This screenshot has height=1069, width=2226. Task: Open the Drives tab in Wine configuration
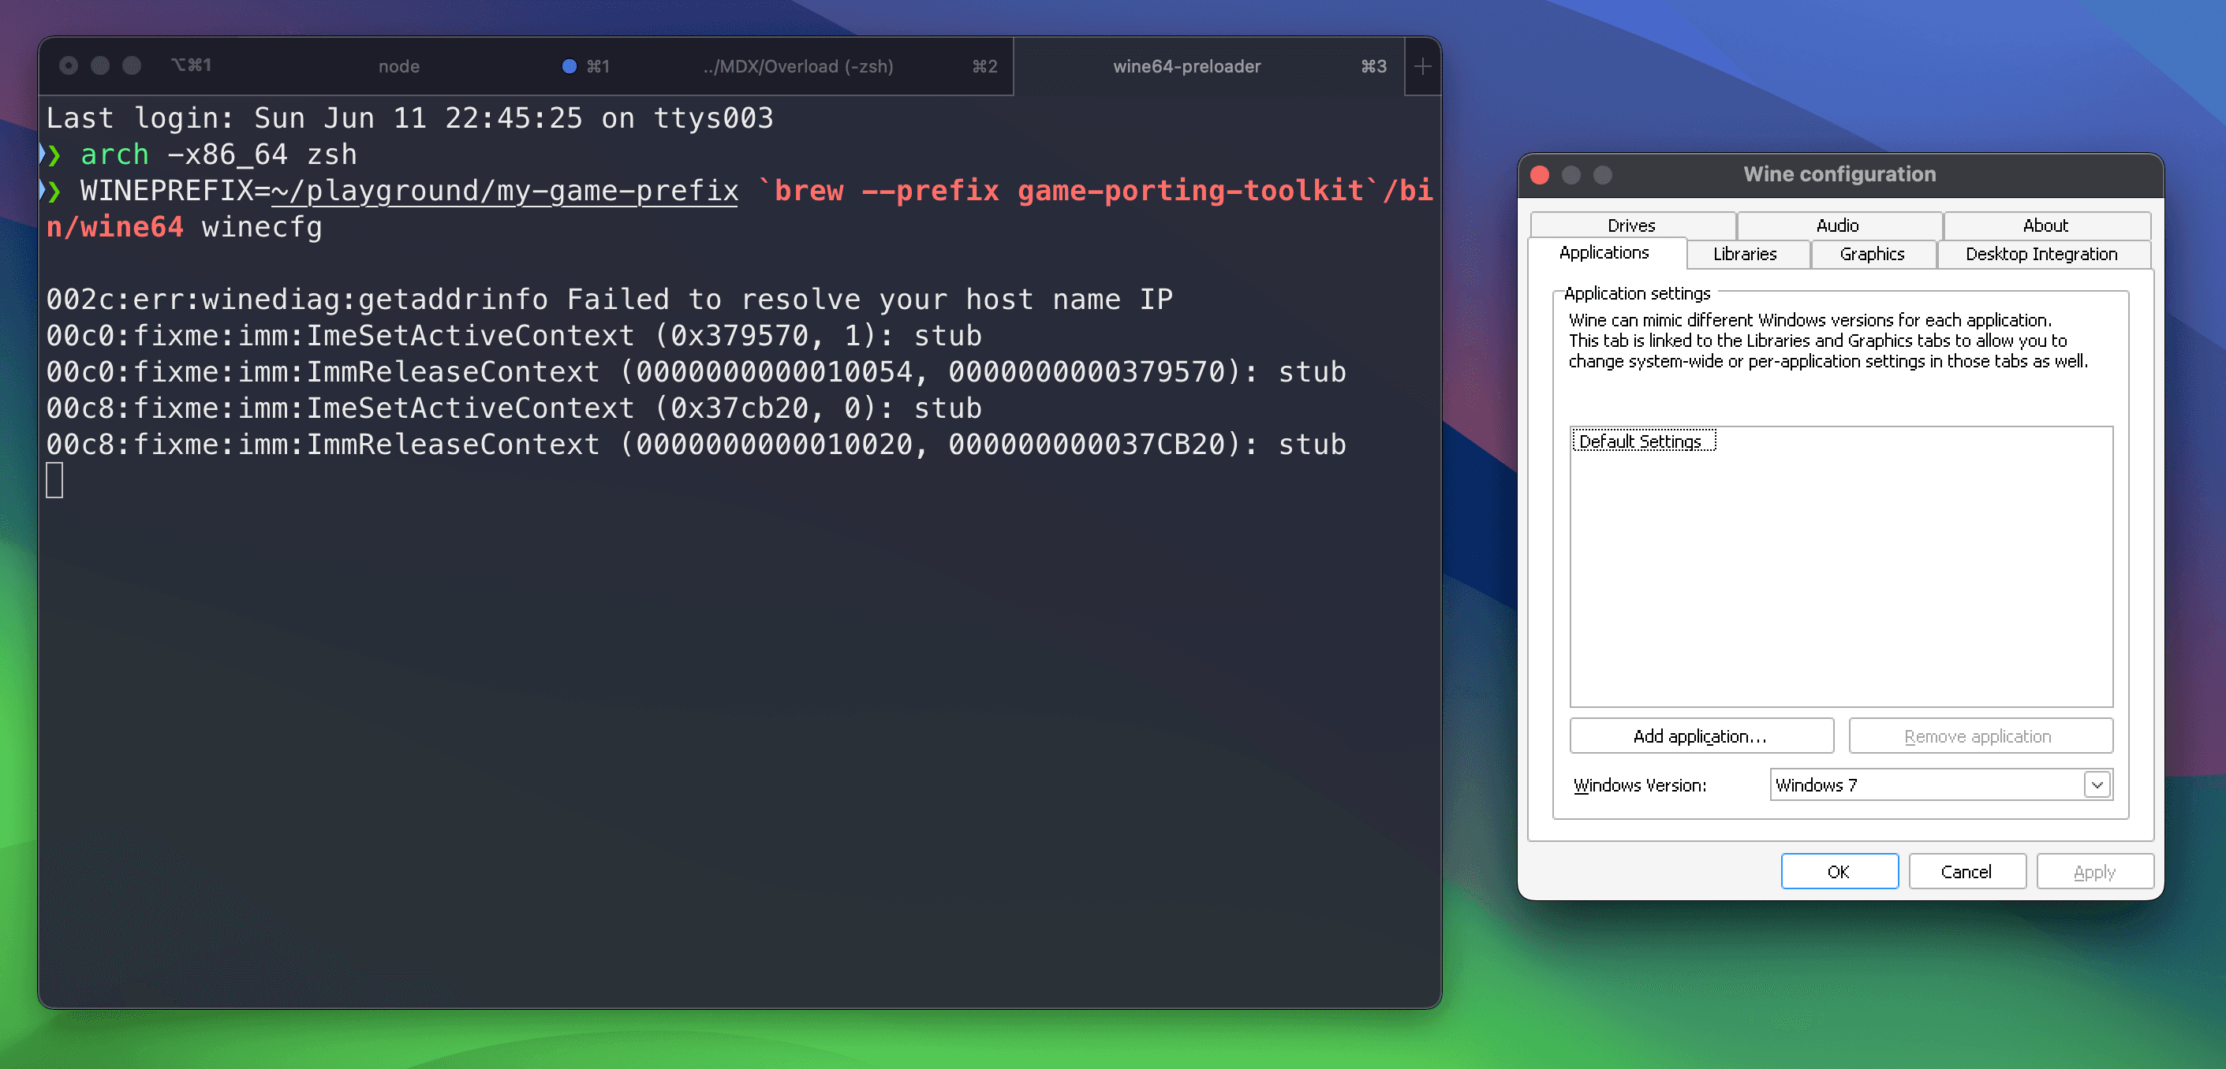(1630, 225)
